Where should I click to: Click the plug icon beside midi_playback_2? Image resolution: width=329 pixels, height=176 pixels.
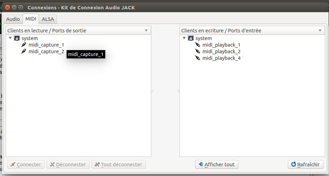pyautogui.click(x=198, y=51)
